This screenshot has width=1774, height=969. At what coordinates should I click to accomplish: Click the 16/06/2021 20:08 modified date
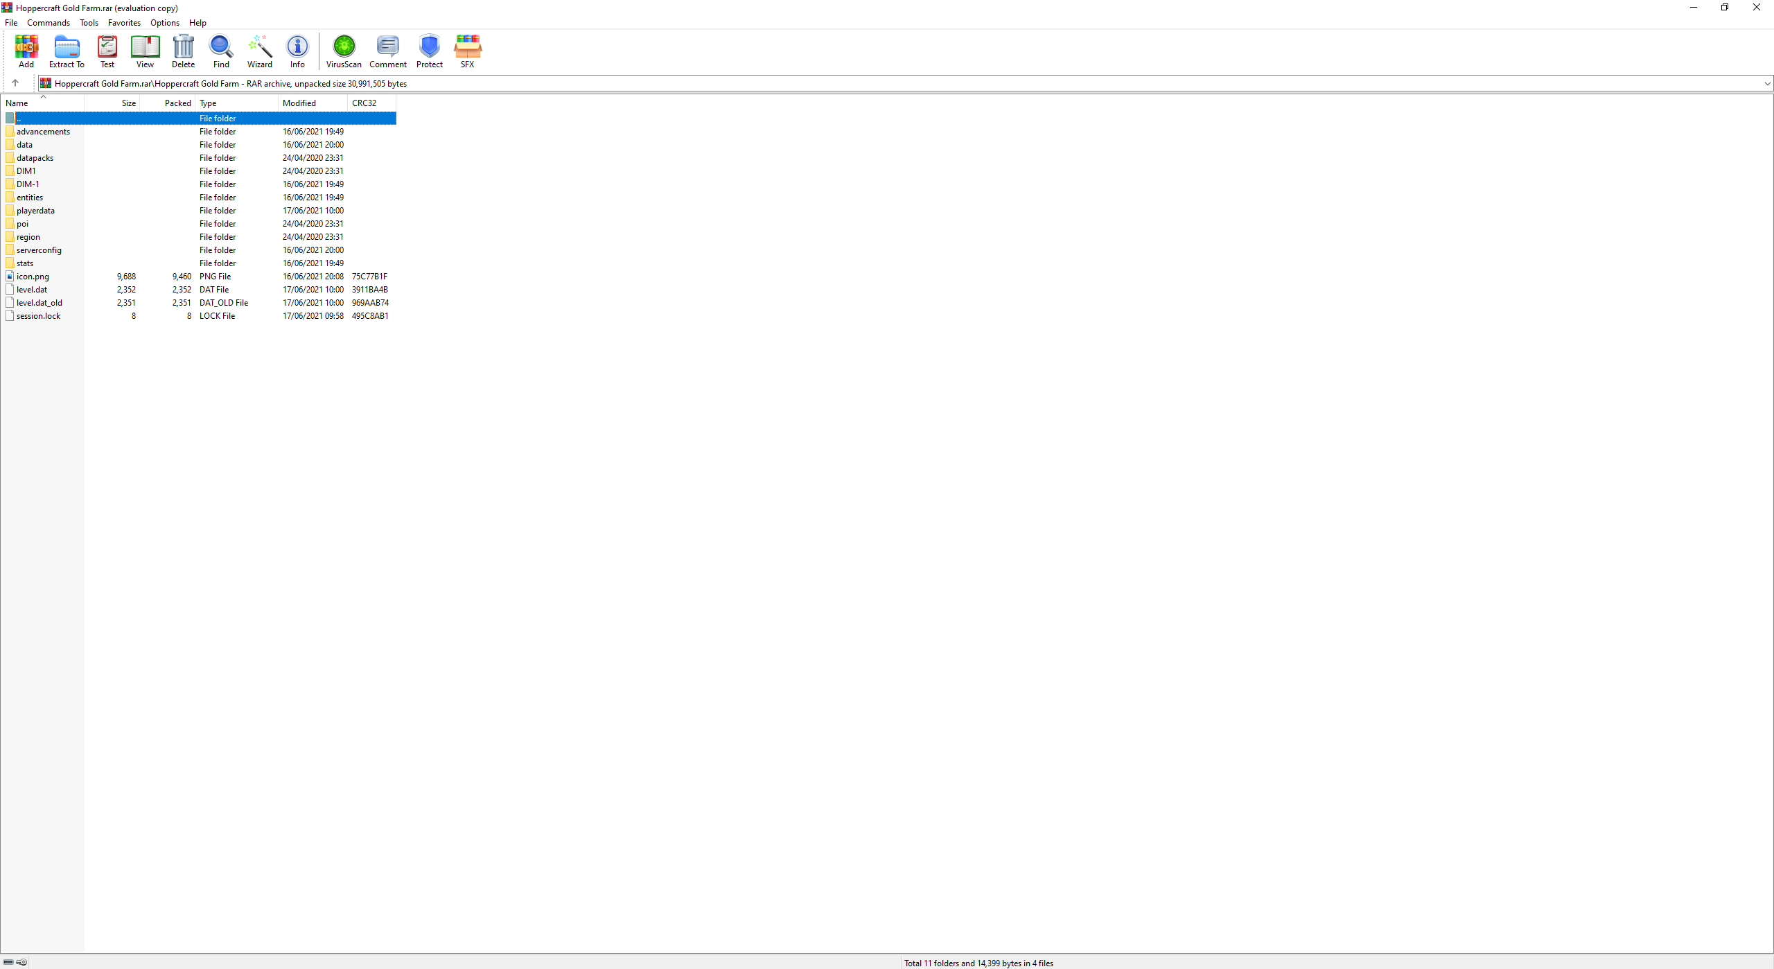(x=313, y=277)
